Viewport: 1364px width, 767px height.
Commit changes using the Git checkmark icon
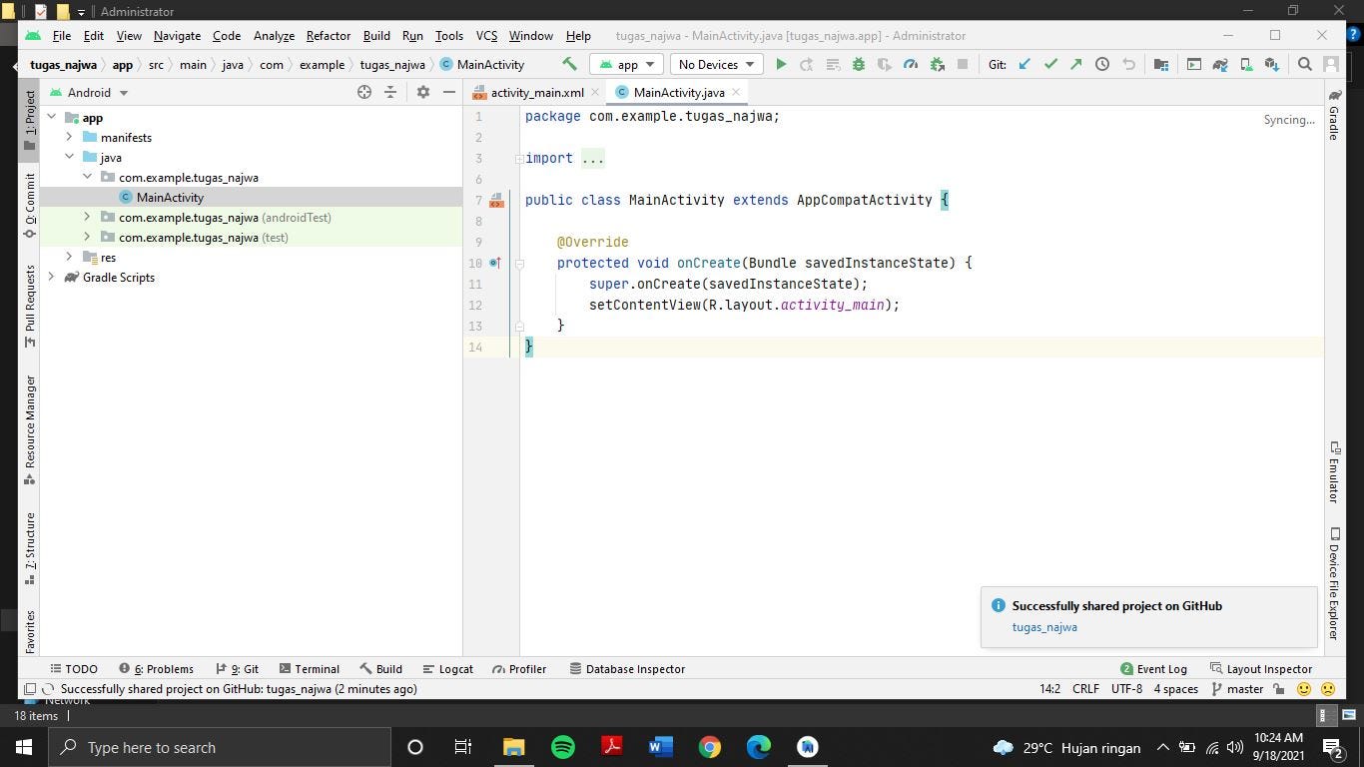(1049, 64)
